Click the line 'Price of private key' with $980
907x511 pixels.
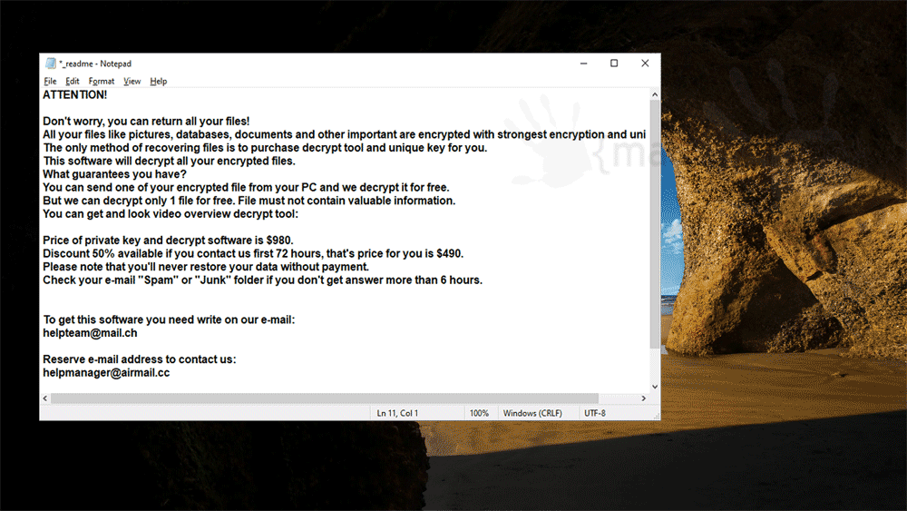pos(169,241)
